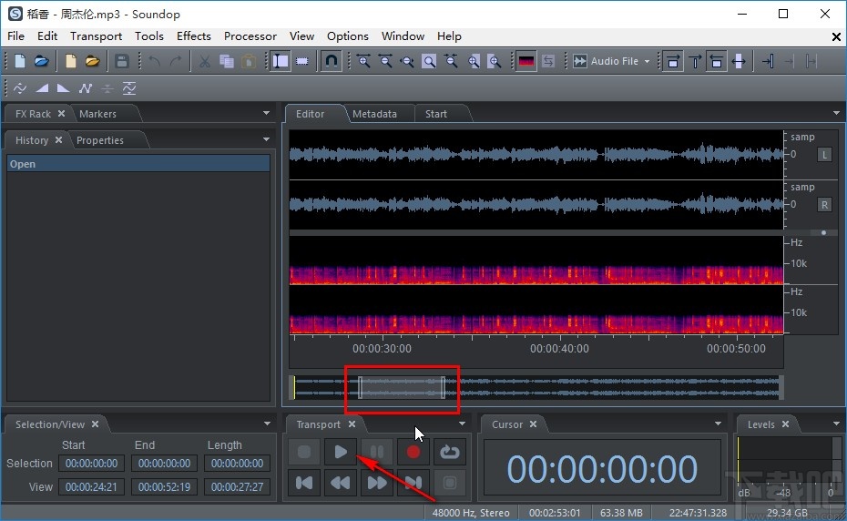Toggle the snapping magnet icon
The width and height of the screenshot is (847, 521).
[x=332, y=61]
